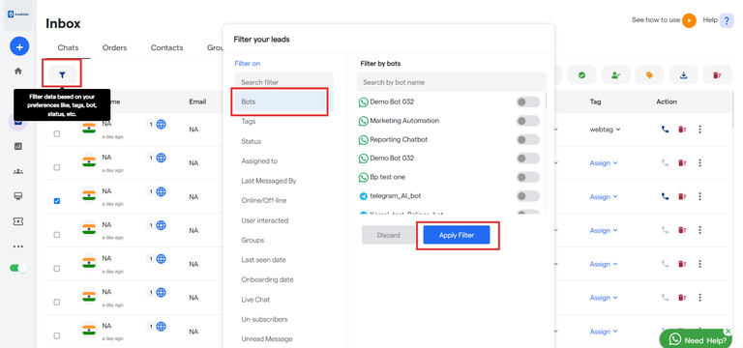Enable toggle for Marketing Automation bot
Image resolution: width=743 pixels, height=348 pixels.
click(x=528, y=121)
